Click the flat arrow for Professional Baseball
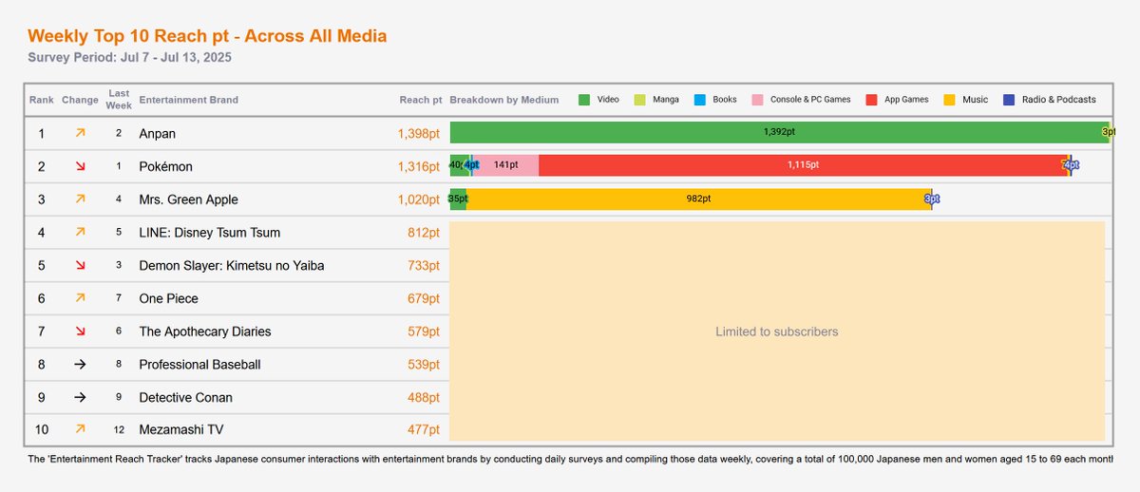The height and width of the screenshot is (492, 1140). pos(80,365)
